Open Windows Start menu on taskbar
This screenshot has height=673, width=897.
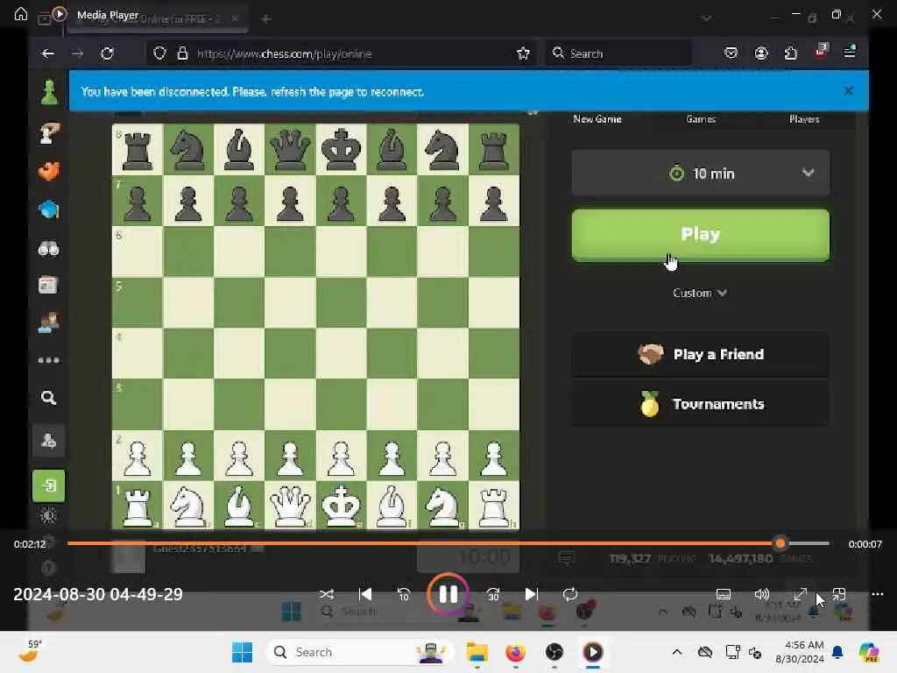coord(242,652)
